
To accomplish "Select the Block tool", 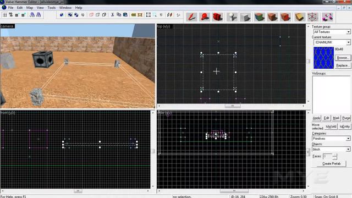I will [245, 17].
